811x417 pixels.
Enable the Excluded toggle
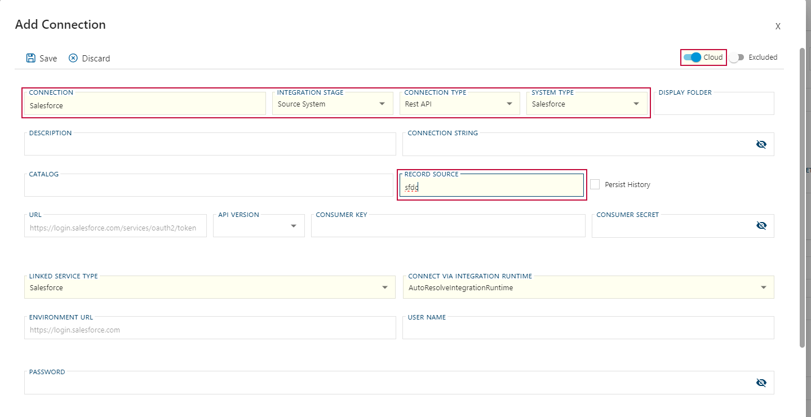click(737, 57)
